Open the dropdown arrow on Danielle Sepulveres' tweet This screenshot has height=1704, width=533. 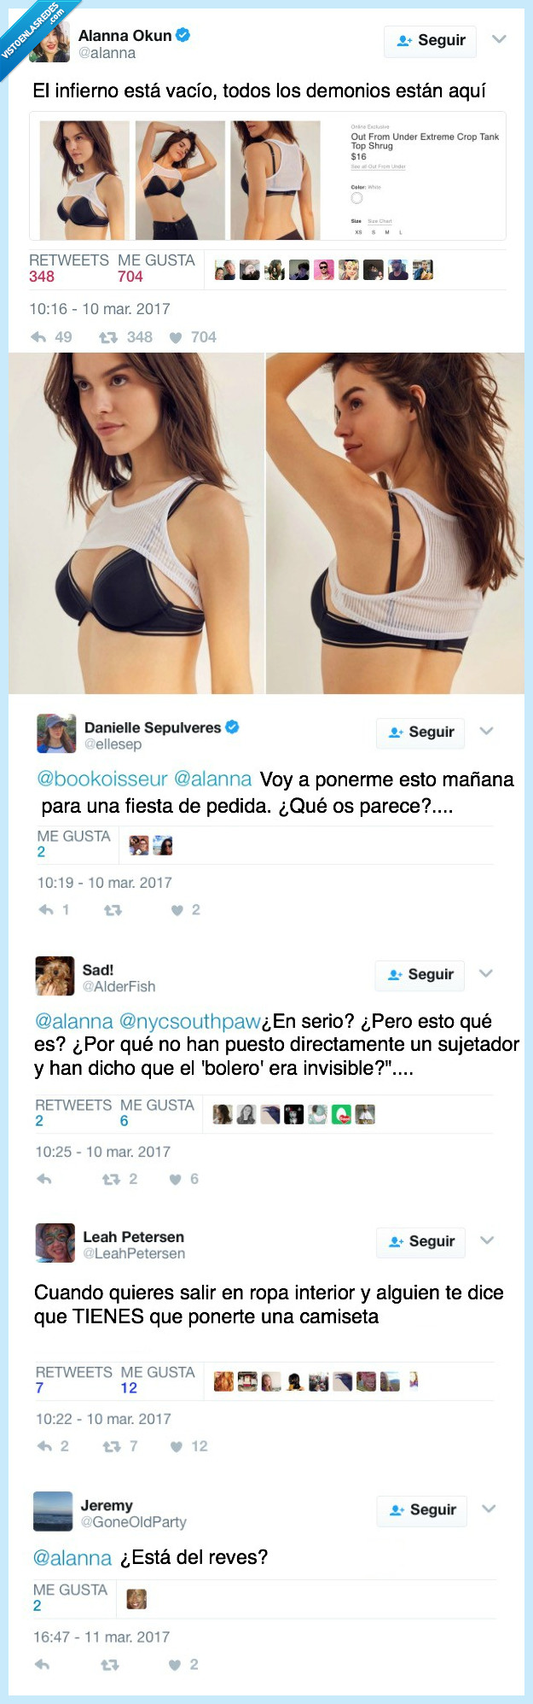pyautogui.click(x=487, y=731)
